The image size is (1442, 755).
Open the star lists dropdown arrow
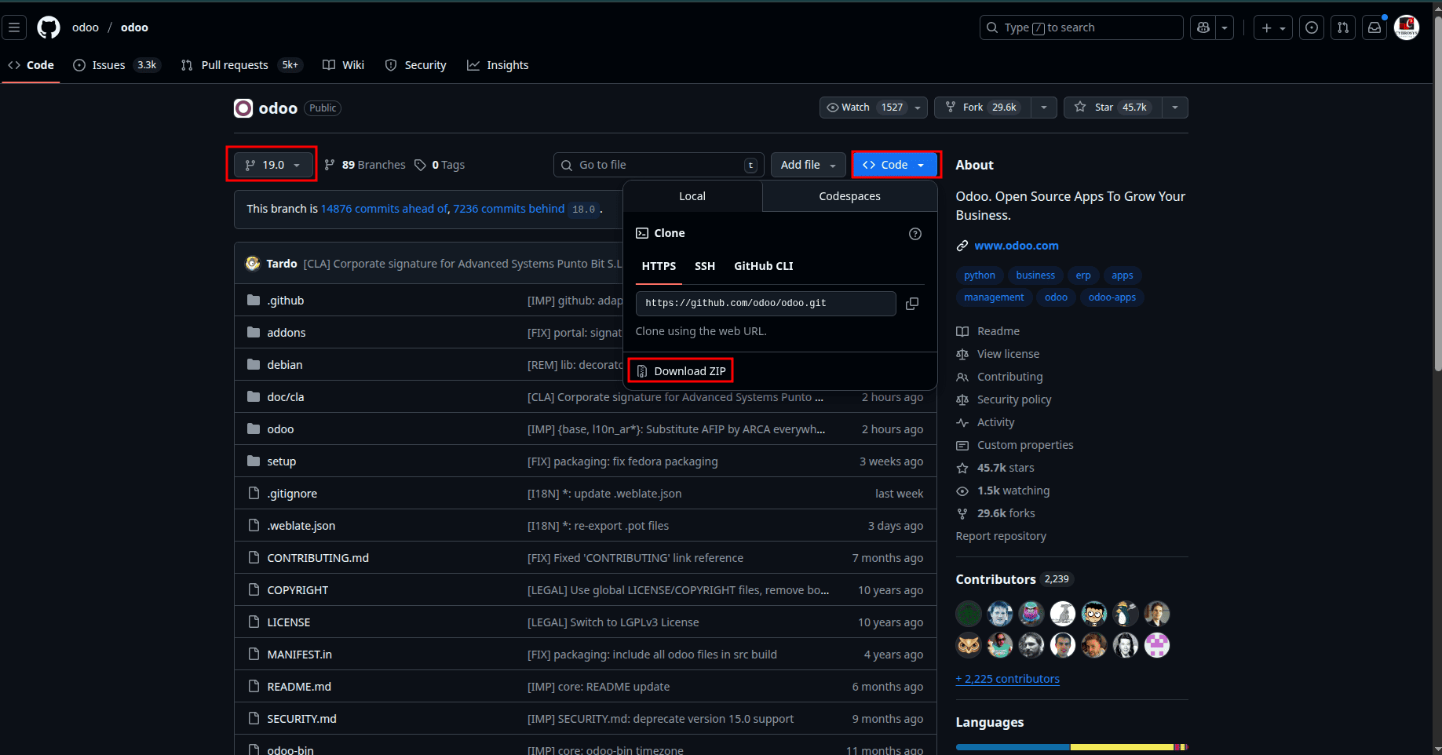pos(1175,108)
